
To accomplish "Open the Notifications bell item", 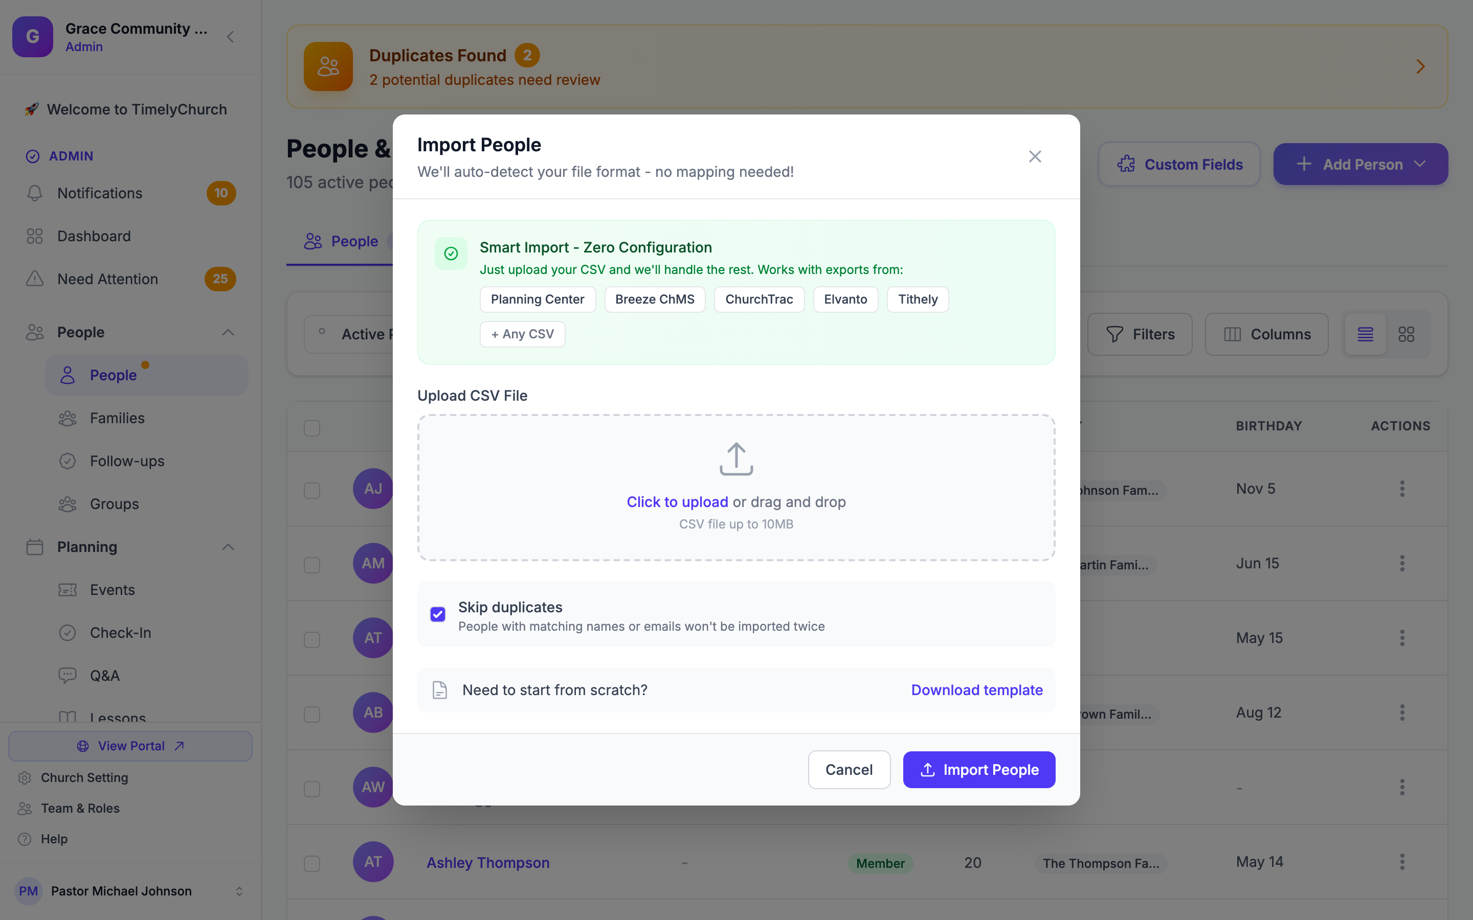I will coord(130,193).
